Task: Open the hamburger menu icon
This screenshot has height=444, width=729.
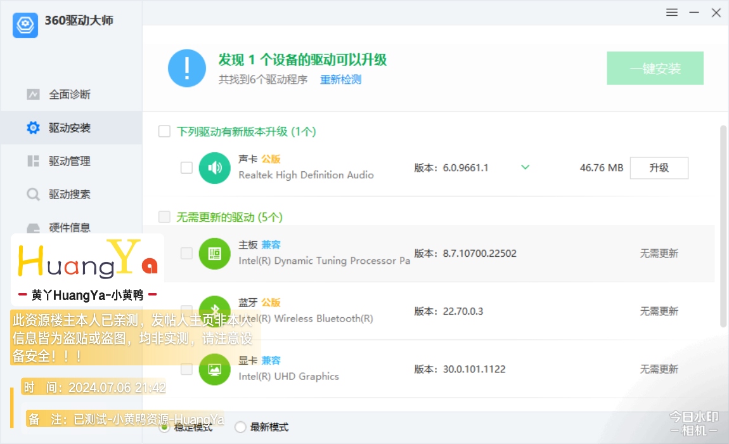Action: 671,13
